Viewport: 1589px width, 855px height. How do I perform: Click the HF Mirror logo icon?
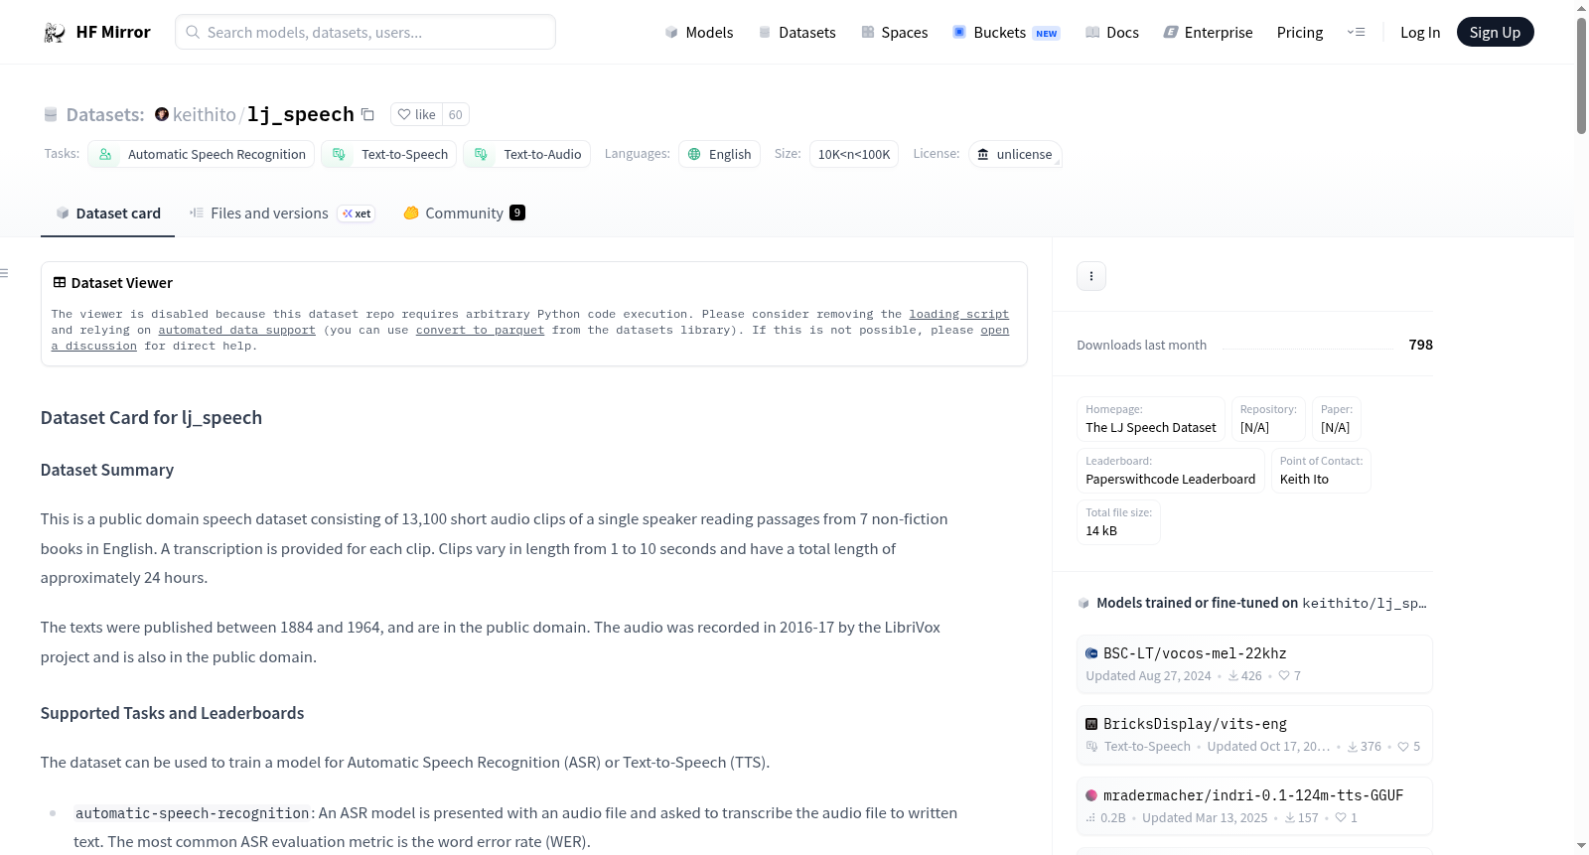(55, 33)
